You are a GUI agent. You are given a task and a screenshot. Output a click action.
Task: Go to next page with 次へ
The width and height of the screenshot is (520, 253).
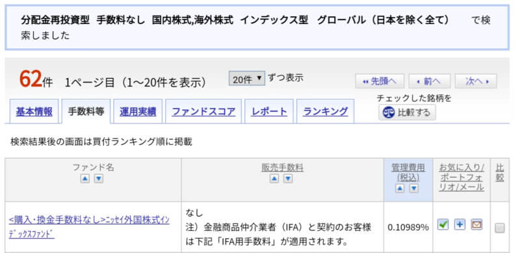476,81
